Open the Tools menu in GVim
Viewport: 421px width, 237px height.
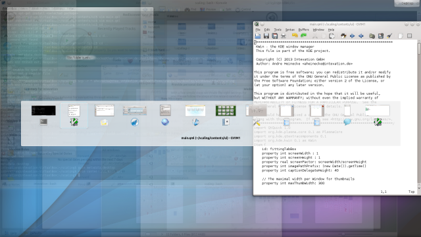click(278, 30)
